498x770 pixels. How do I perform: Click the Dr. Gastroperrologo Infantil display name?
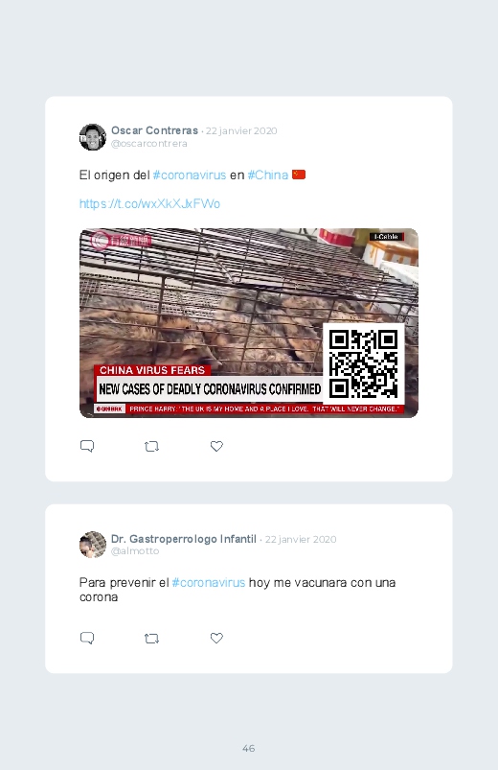[x=184, y=539]
